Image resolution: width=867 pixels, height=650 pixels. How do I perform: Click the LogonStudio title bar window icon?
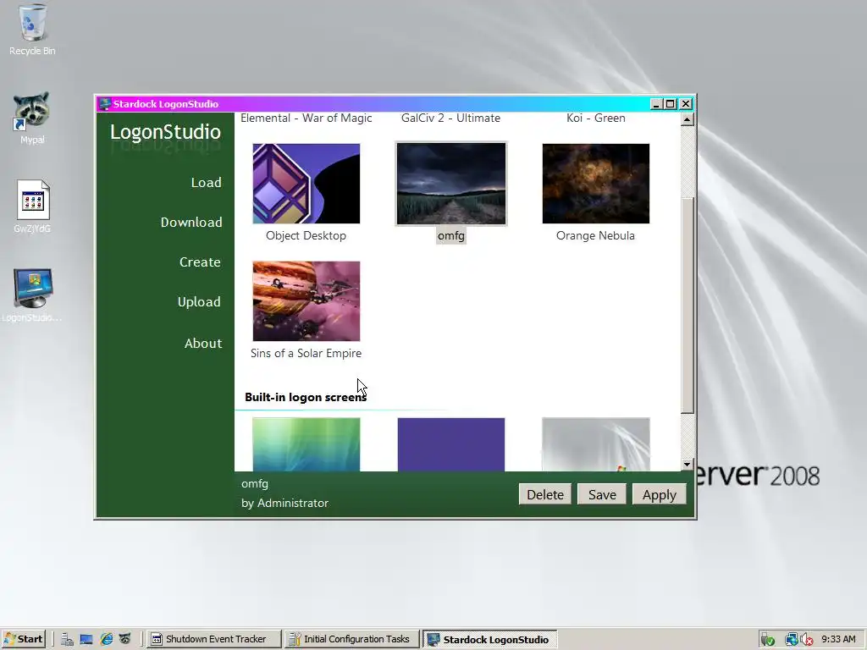point(105,104)
